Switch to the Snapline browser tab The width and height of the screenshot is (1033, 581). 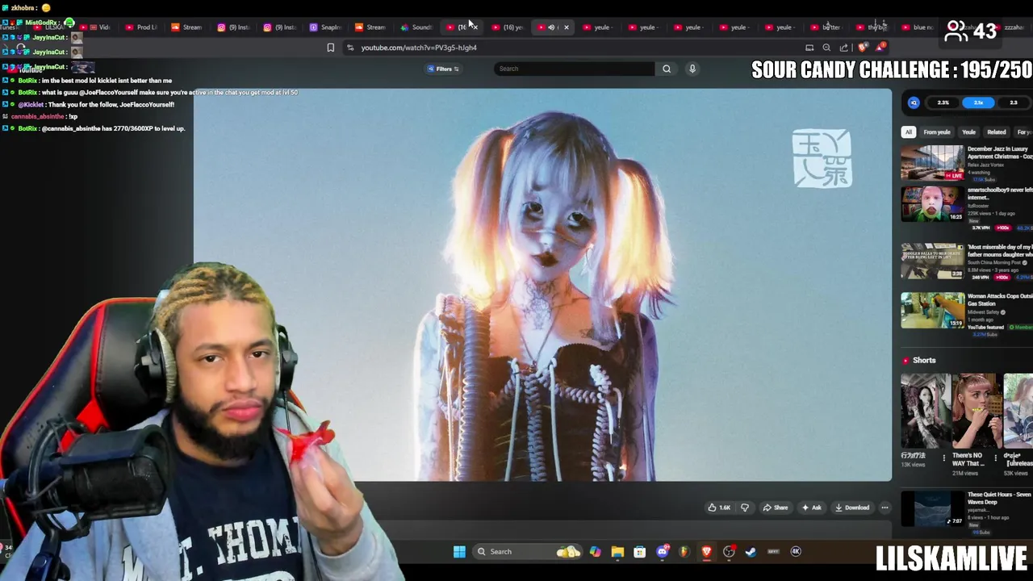pyautogui.click(x=325, y=27)
